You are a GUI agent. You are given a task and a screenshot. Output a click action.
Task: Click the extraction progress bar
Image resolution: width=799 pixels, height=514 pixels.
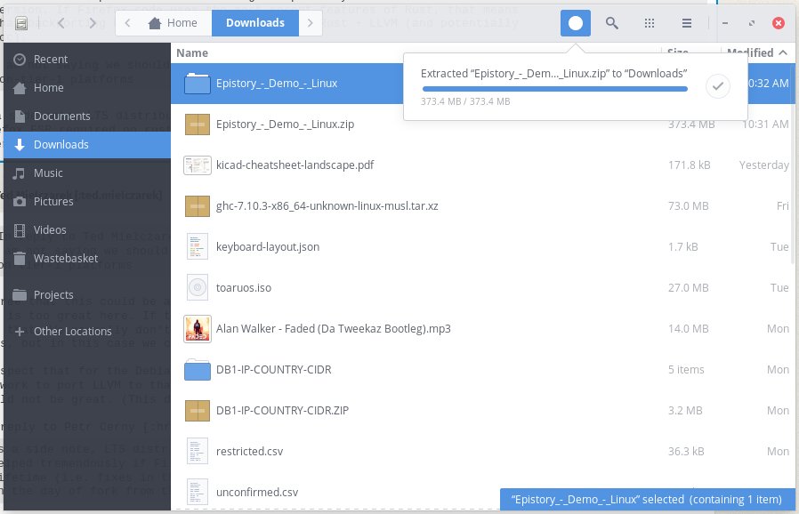point(555,89)
